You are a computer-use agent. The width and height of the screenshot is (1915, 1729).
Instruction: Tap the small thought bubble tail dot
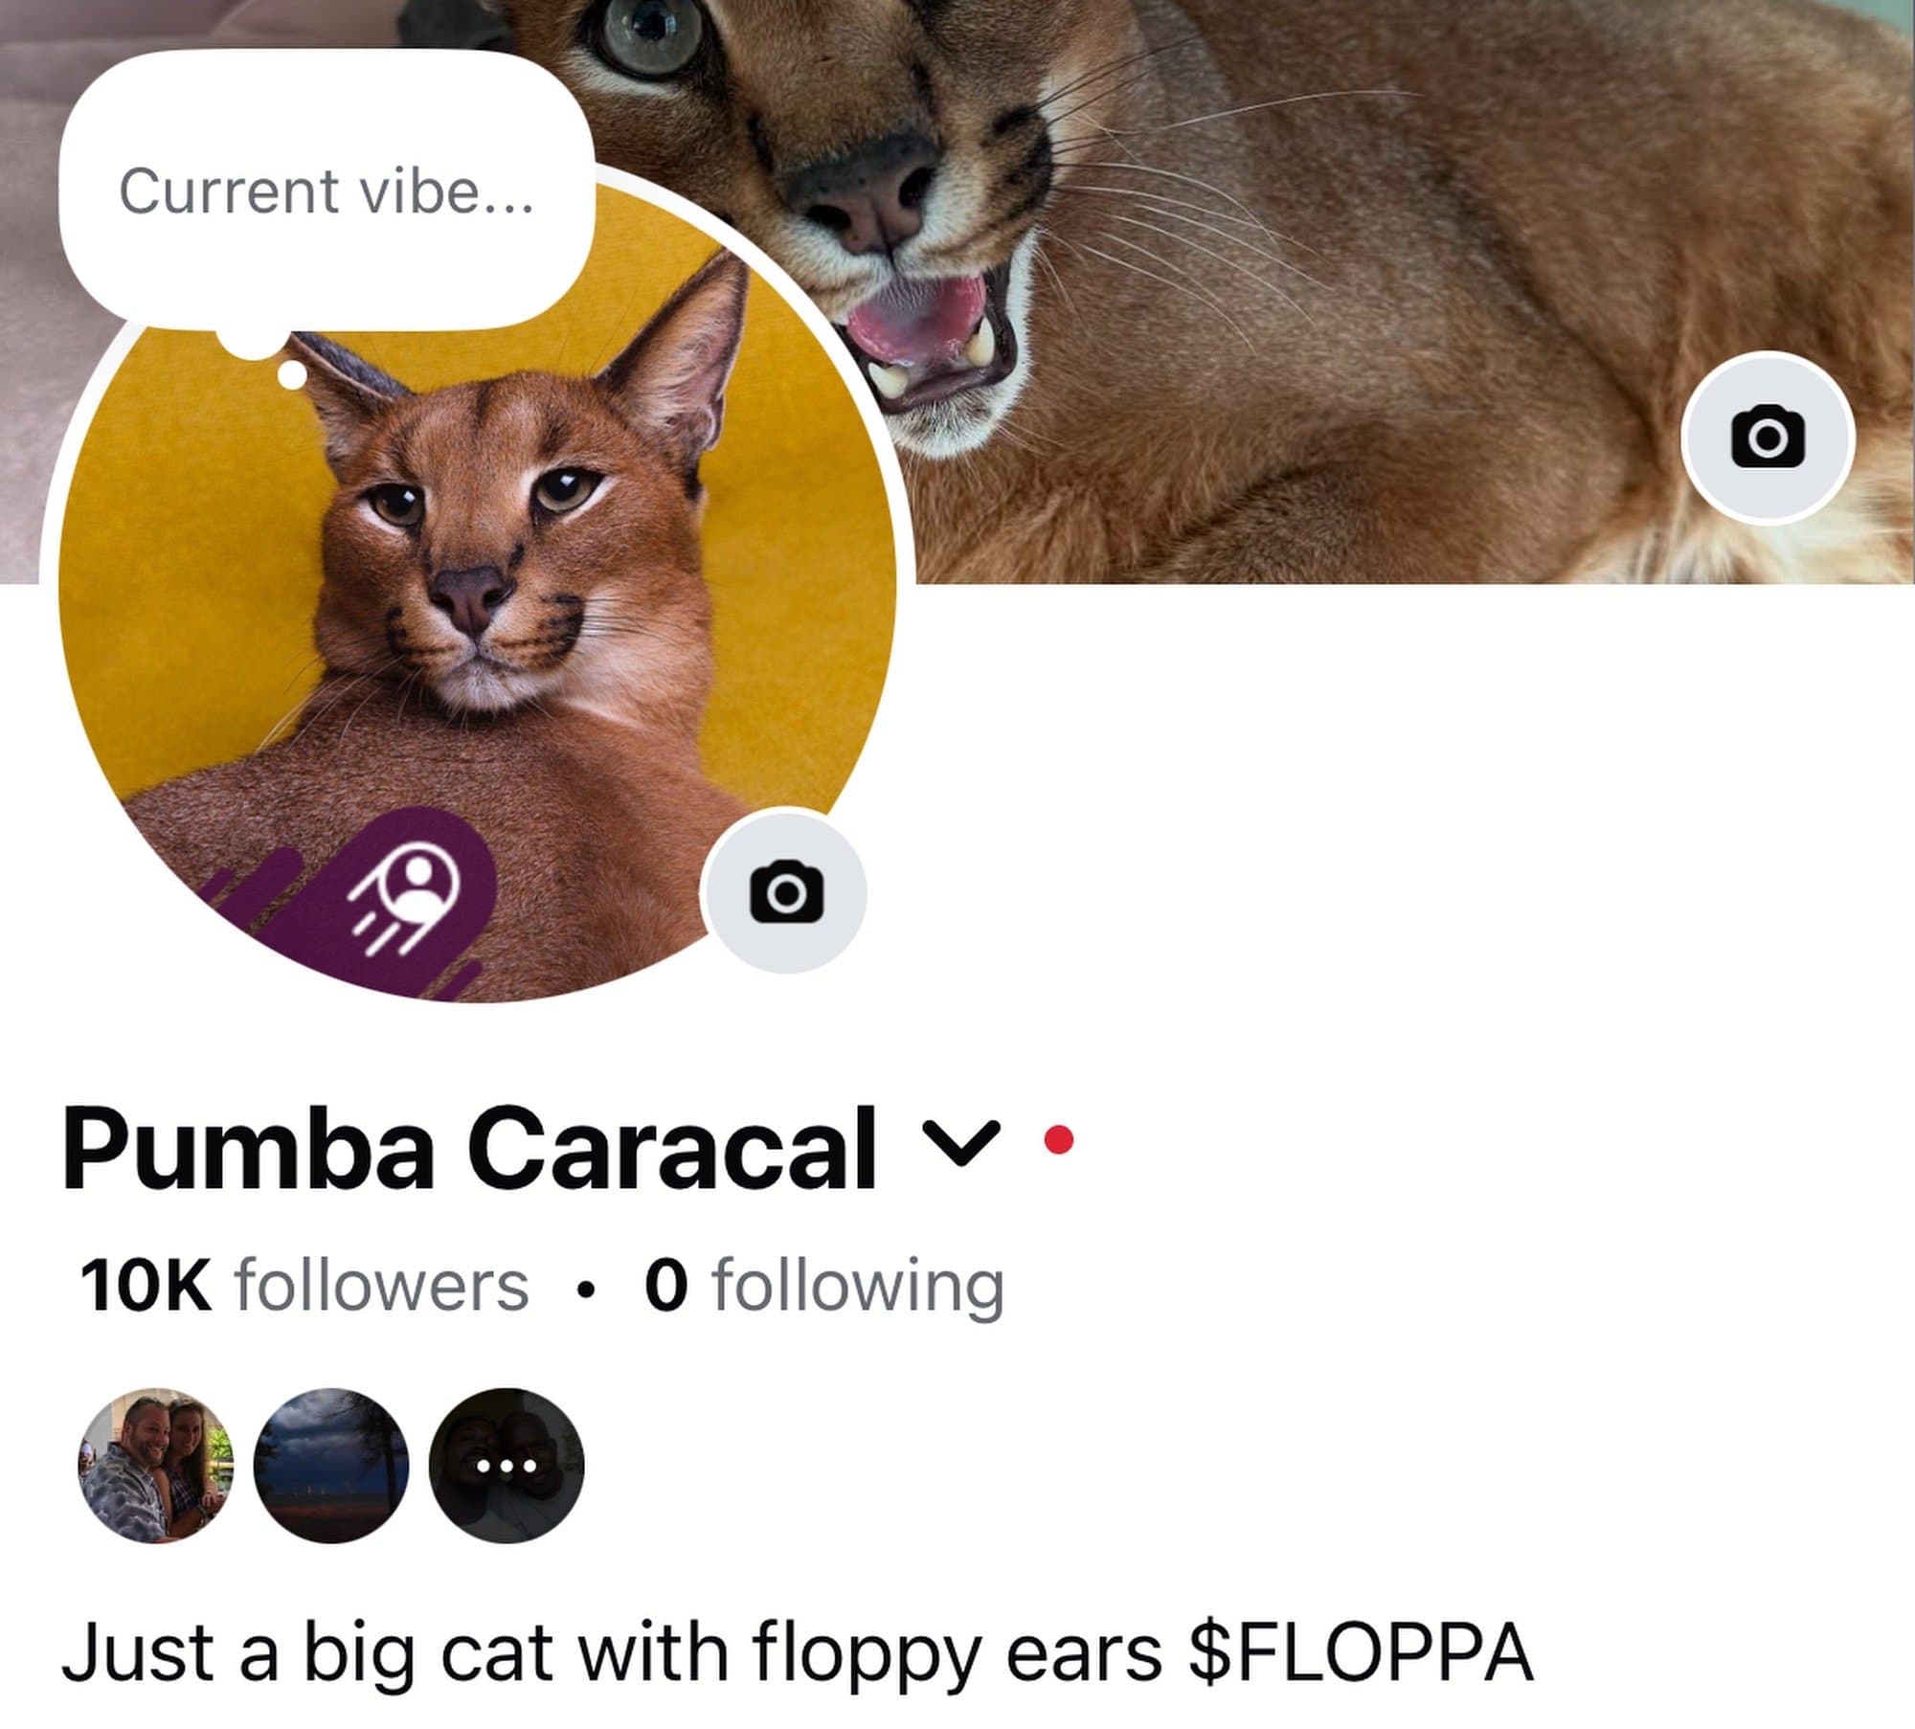coord(292,374)
